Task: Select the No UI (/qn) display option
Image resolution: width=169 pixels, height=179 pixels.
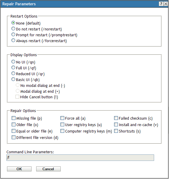Action: tap(13, 62)
